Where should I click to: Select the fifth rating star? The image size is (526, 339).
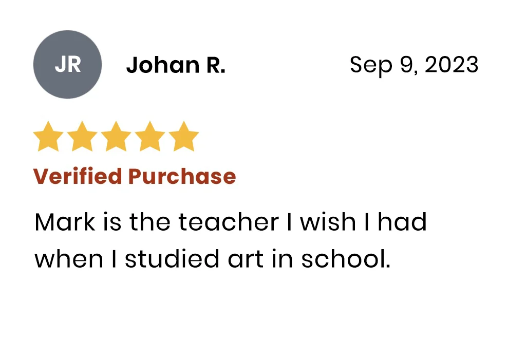[183, 137]
